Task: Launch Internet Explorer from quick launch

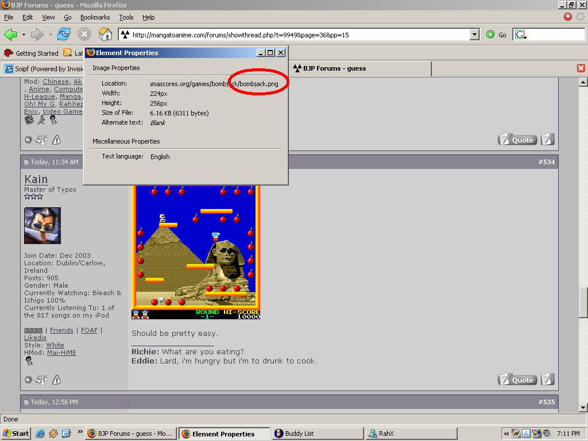Action: (x=40, y=434)
